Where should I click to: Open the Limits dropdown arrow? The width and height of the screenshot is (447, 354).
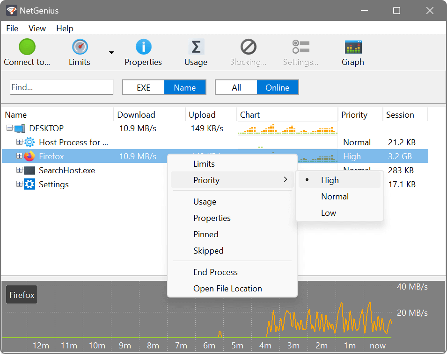(111, 53)
